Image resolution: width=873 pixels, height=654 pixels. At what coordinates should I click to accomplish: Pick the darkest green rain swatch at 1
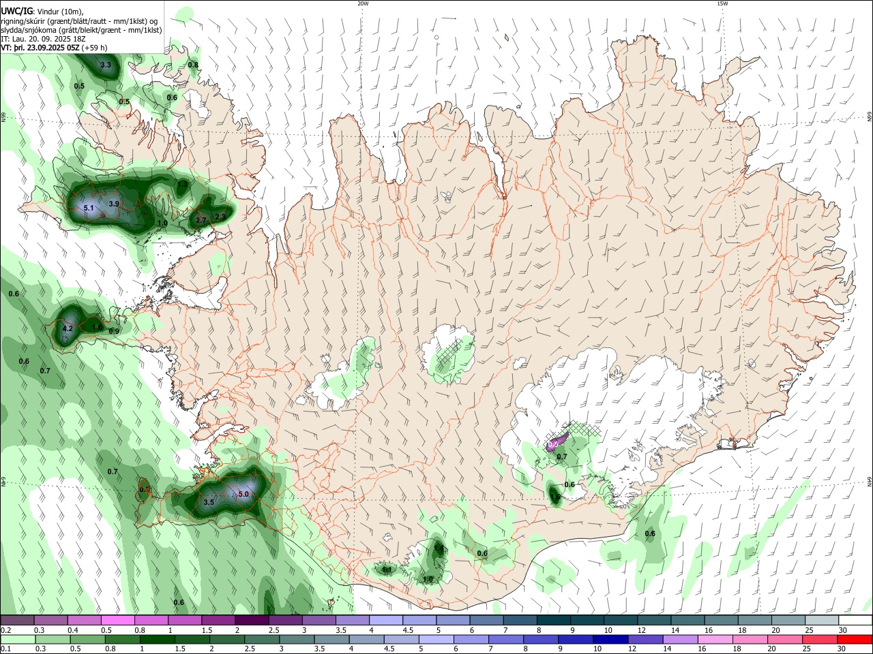(157, 639)
